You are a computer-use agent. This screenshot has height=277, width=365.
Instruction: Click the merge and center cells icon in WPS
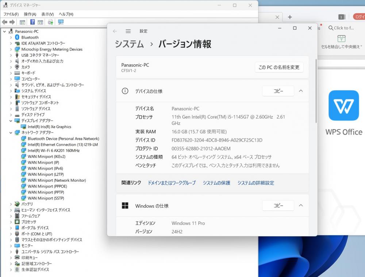(x=341, y=39)
